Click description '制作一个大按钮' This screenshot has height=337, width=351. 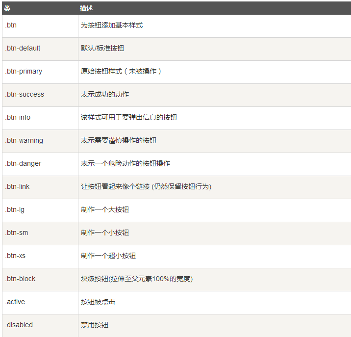coord(105,210)
